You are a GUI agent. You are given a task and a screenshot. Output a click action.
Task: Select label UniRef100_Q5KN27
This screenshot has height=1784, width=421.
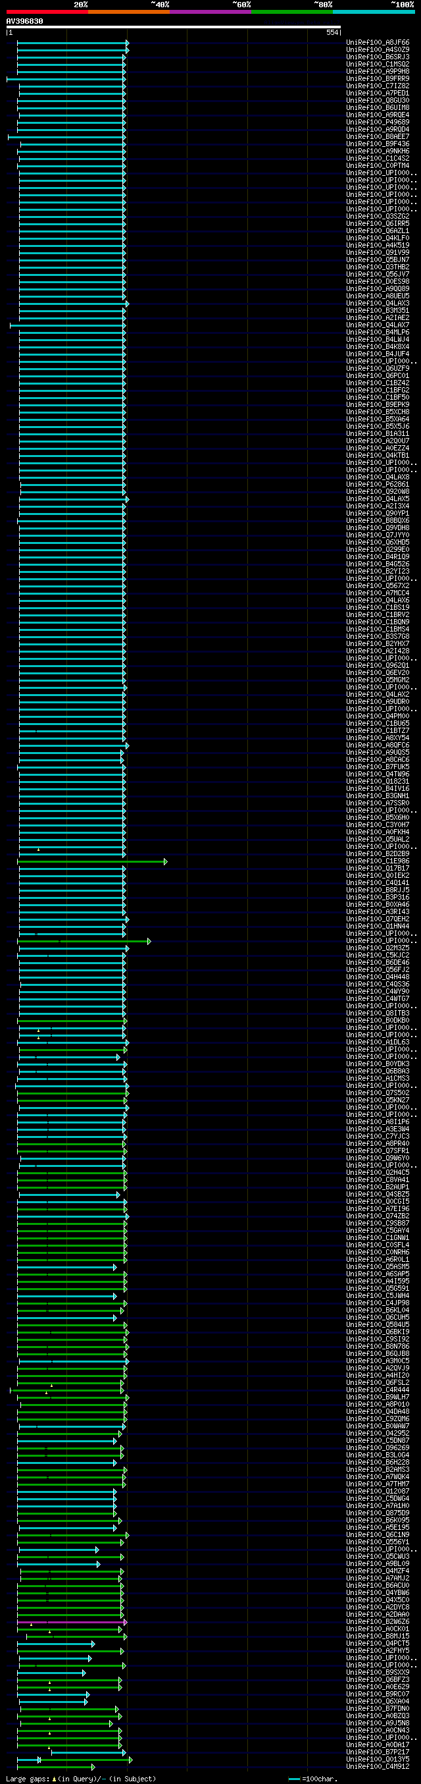click(x=378, y=1100)
